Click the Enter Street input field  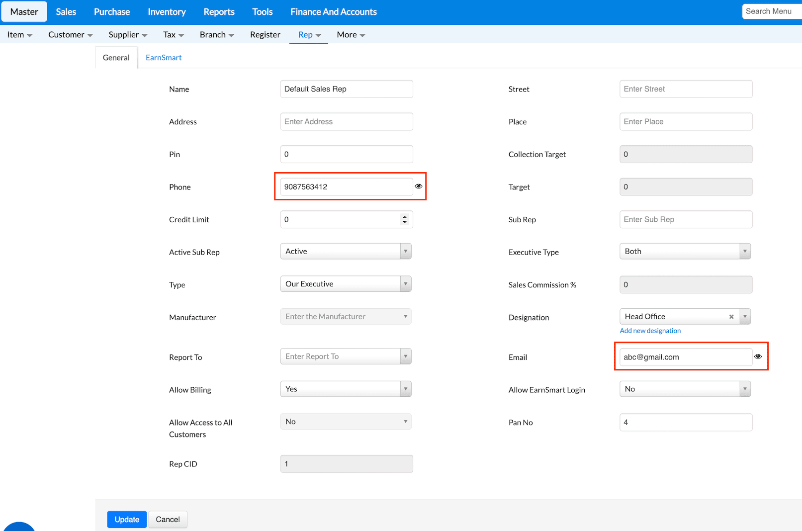coord(685,89)
